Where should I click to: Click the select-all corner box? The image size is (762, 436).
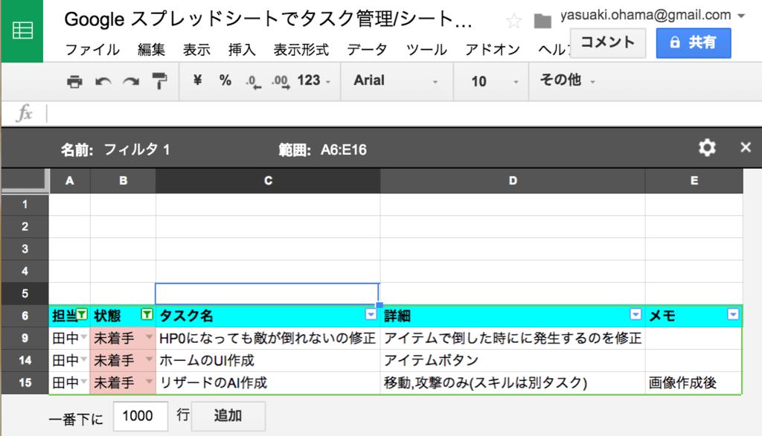(25, 181)
